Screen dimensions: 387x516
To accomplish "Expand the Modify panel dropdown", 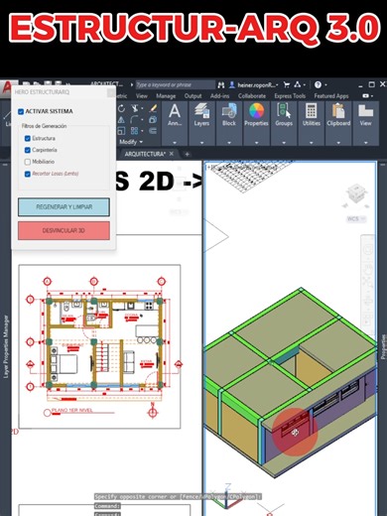I will pos(131,142).
